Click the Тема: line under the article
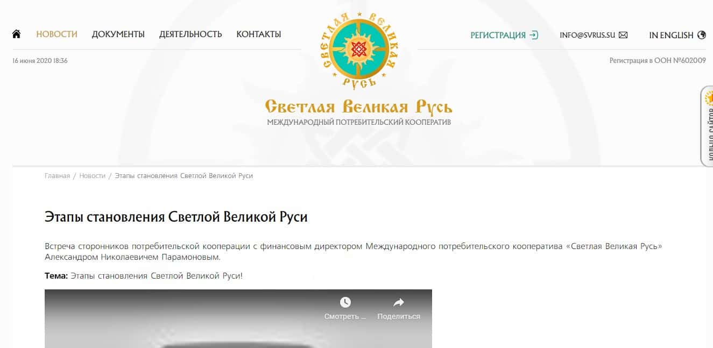 [x=144, y=276]
